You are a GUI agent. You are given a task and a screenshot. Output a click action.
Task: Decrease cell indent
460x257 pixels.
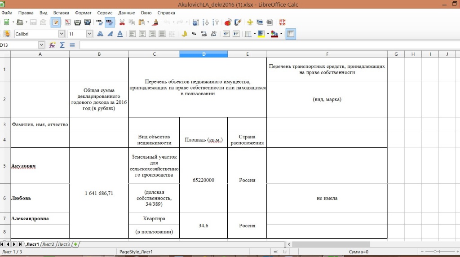[226, 34]
